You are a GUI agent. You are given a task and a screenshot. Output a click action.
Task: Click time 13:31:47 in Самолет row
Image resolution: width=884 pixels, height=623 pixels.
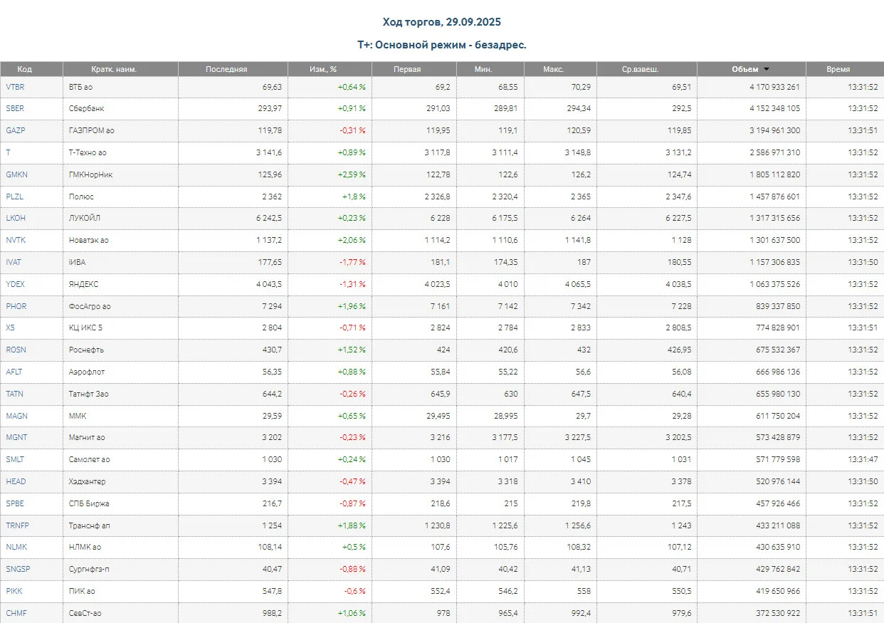(x=863, y=460)
